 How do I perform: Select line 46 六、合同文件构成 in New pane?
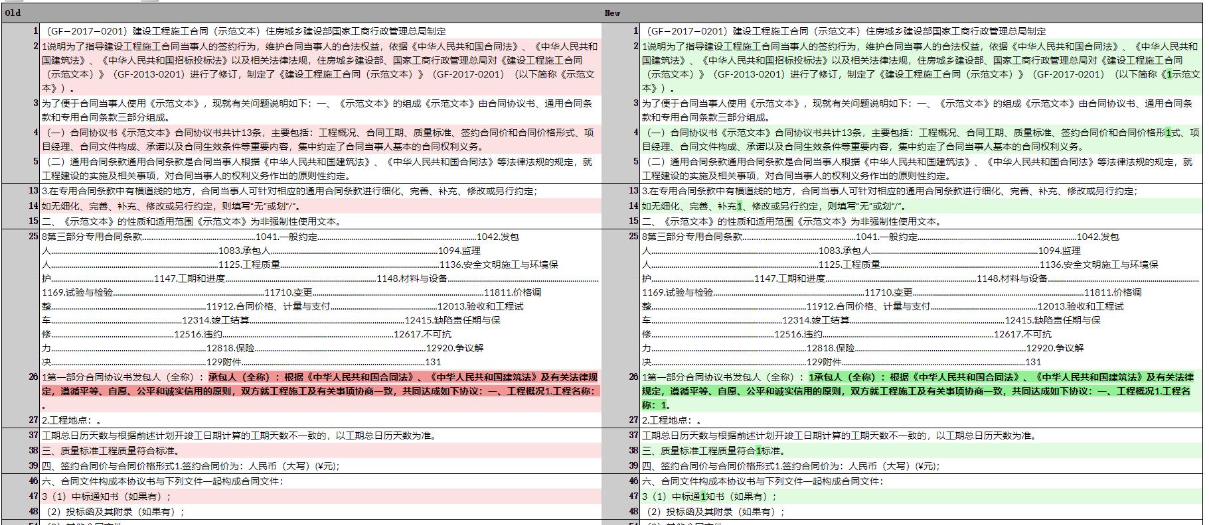[x=922, y=481]
